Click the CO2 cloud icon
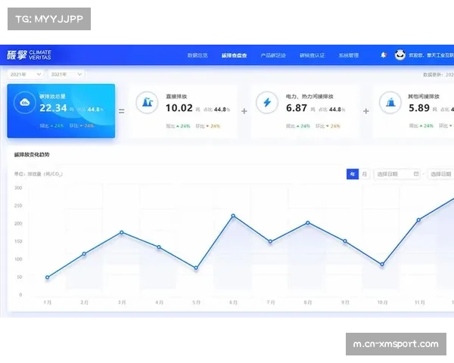 (25, 103)
